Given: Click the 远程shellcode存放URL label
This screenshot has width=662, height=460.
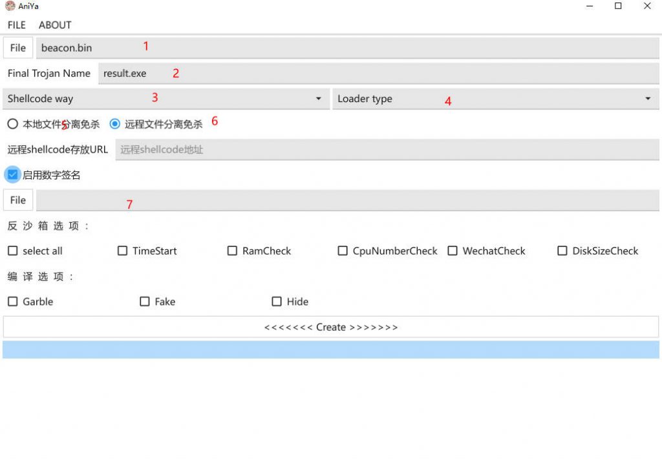Looking at the screenshot, I should 58,149.
